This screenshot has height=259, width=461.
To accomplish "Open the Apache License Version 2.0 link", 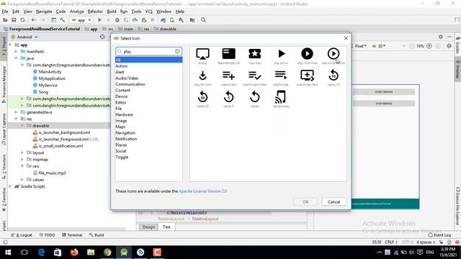I will point(203,191).
